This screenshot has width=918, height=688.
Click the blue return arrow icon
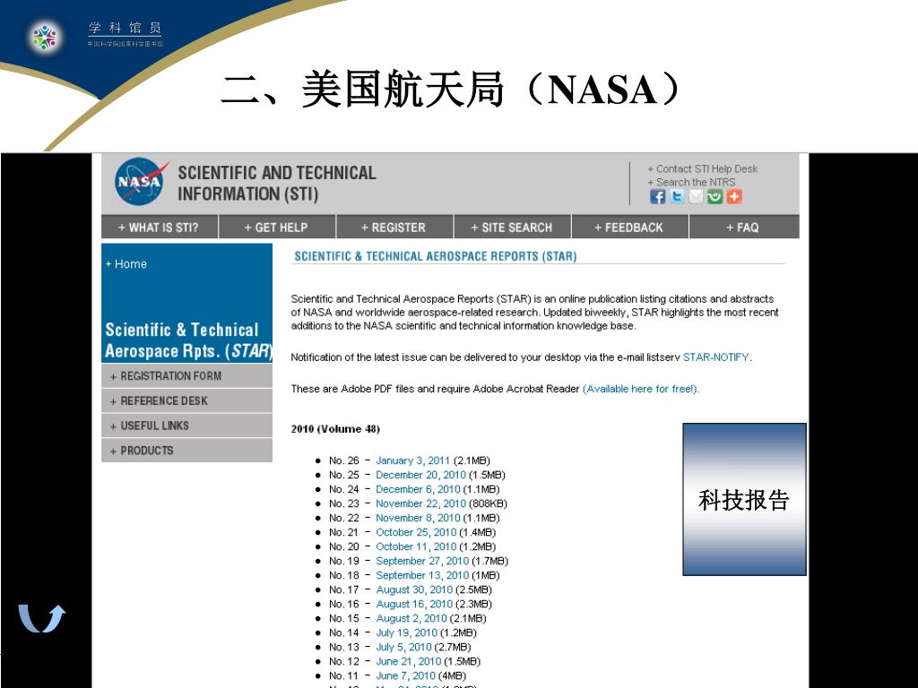[42, 618]
